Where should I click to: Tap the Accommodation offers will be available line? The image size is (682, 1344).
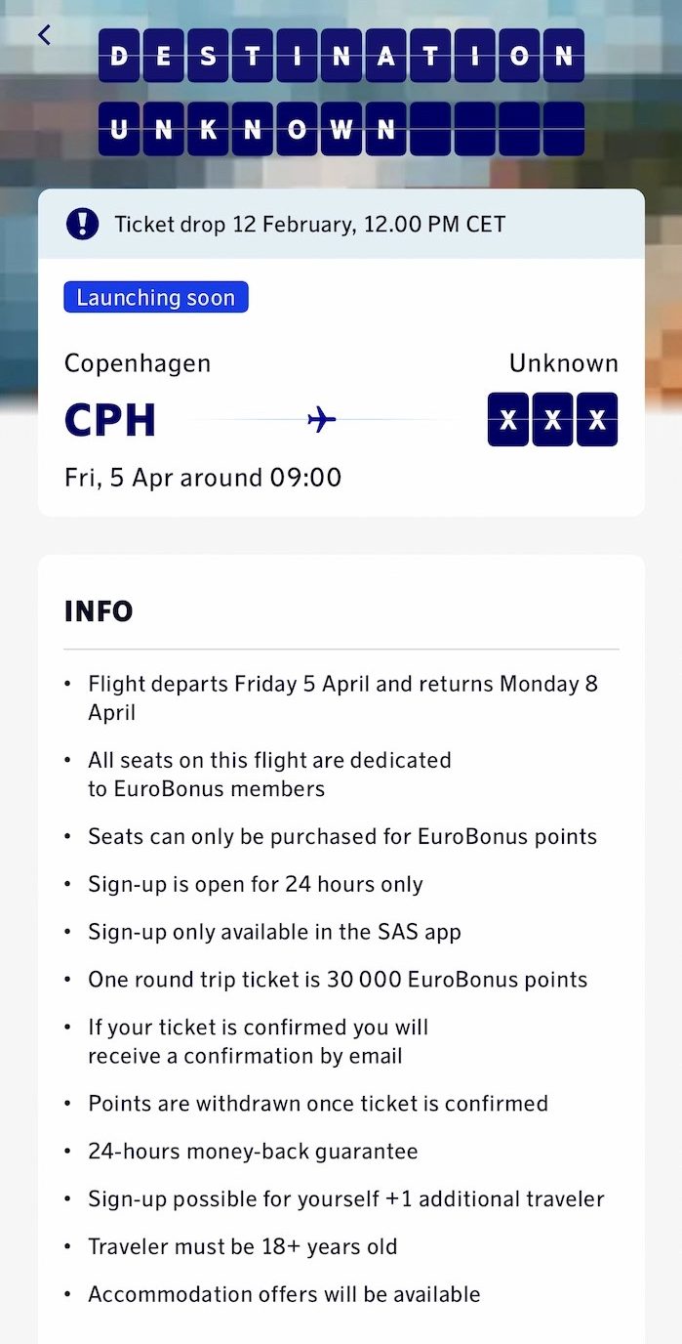[284, 1294]
